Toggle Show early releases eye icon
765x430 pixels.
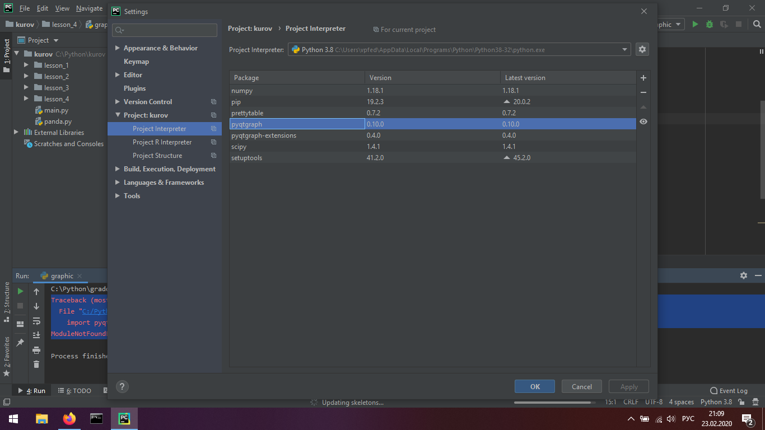643,121
